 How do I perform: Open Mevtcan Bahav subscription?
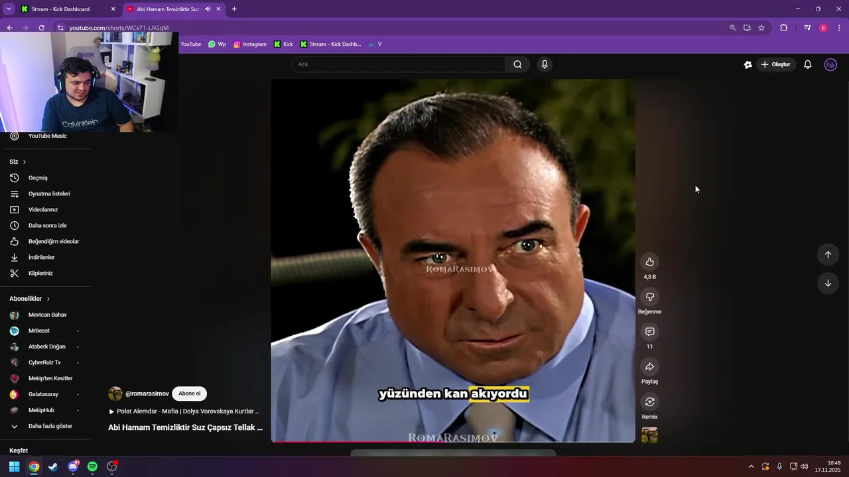click(x=46, y=315)
